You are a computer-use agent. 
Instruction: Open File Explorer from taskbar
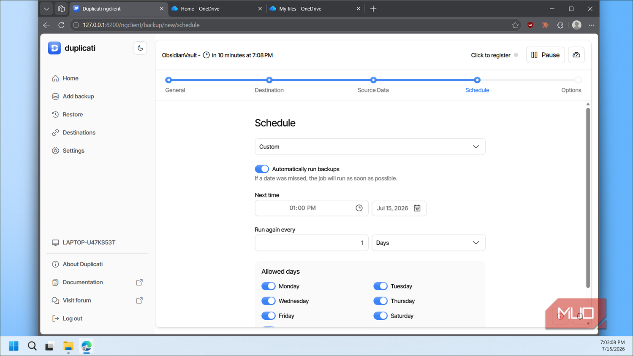pyautogui.click(x=68, y=346)
